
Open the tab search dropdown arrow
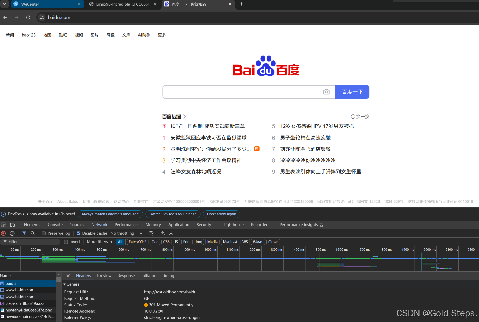(5, 4)
